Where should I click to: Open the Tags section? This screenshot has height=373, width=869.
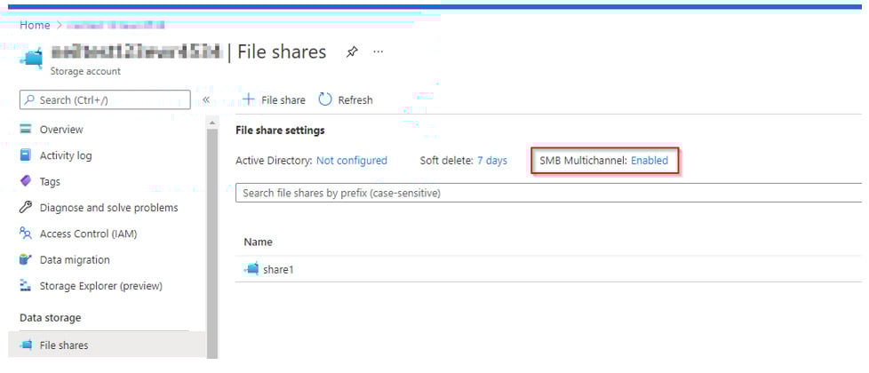point(50,182)
